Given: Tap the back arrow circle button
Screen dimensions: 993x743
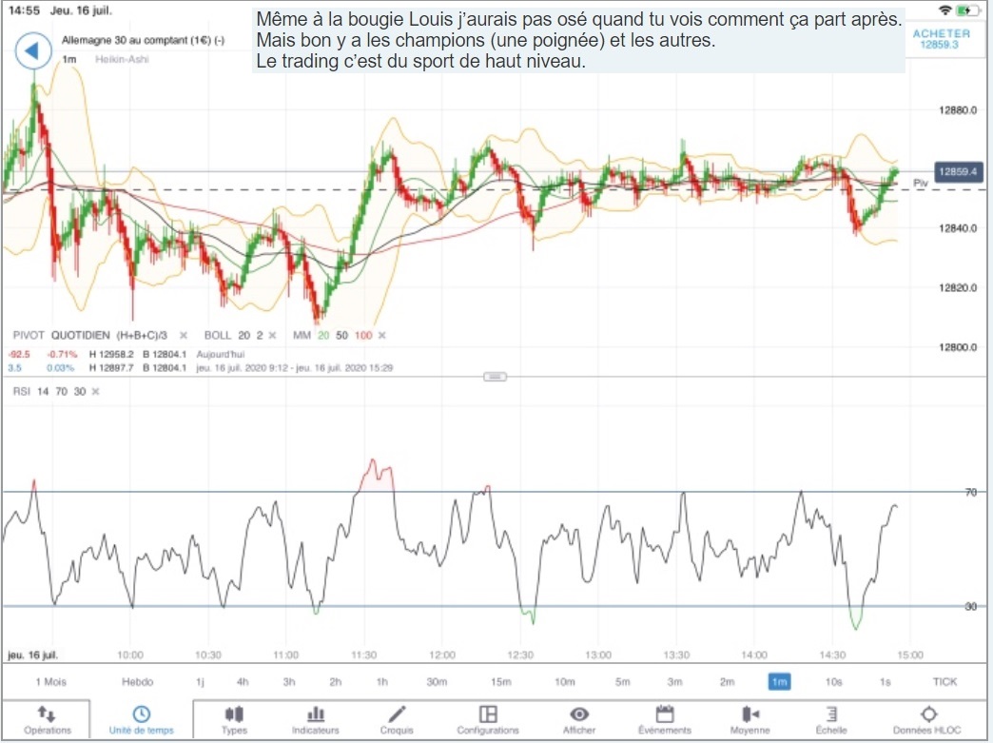Looking at the screenshot, I should pos(32,50).
